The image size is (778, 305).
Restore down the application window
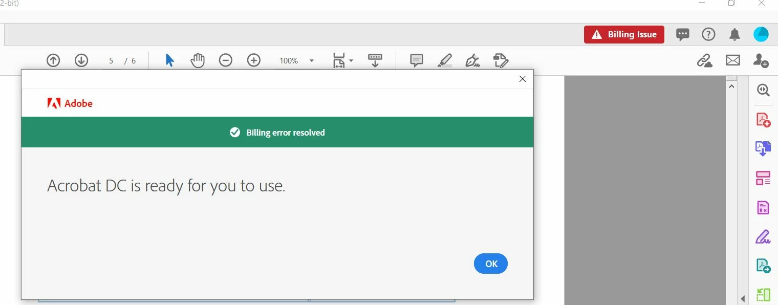pyautogui.click(x=732, y=3)
